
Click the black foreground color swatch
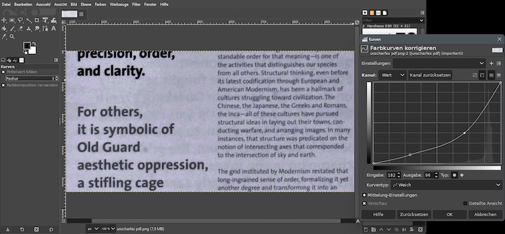pyautogui.click(x=27, y=46)
